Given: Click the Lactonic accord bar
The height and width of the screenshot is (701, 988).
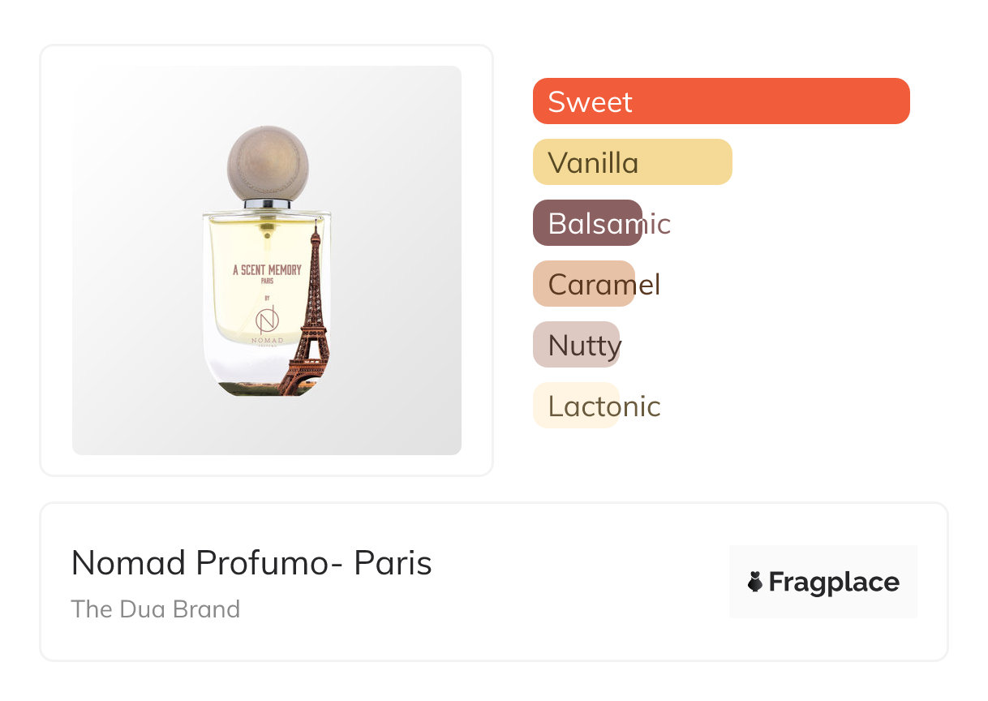Looking at the screenshot, I should point(576,406).
